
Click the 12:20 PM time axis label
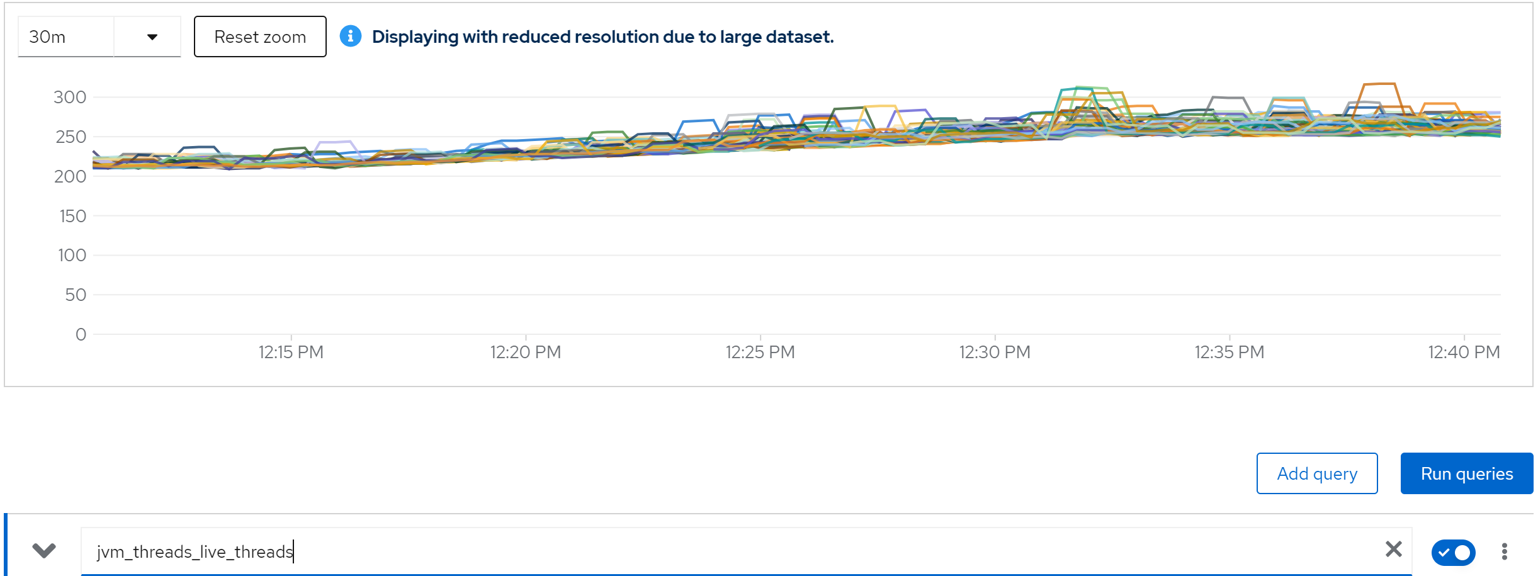(x=526, y=352)
